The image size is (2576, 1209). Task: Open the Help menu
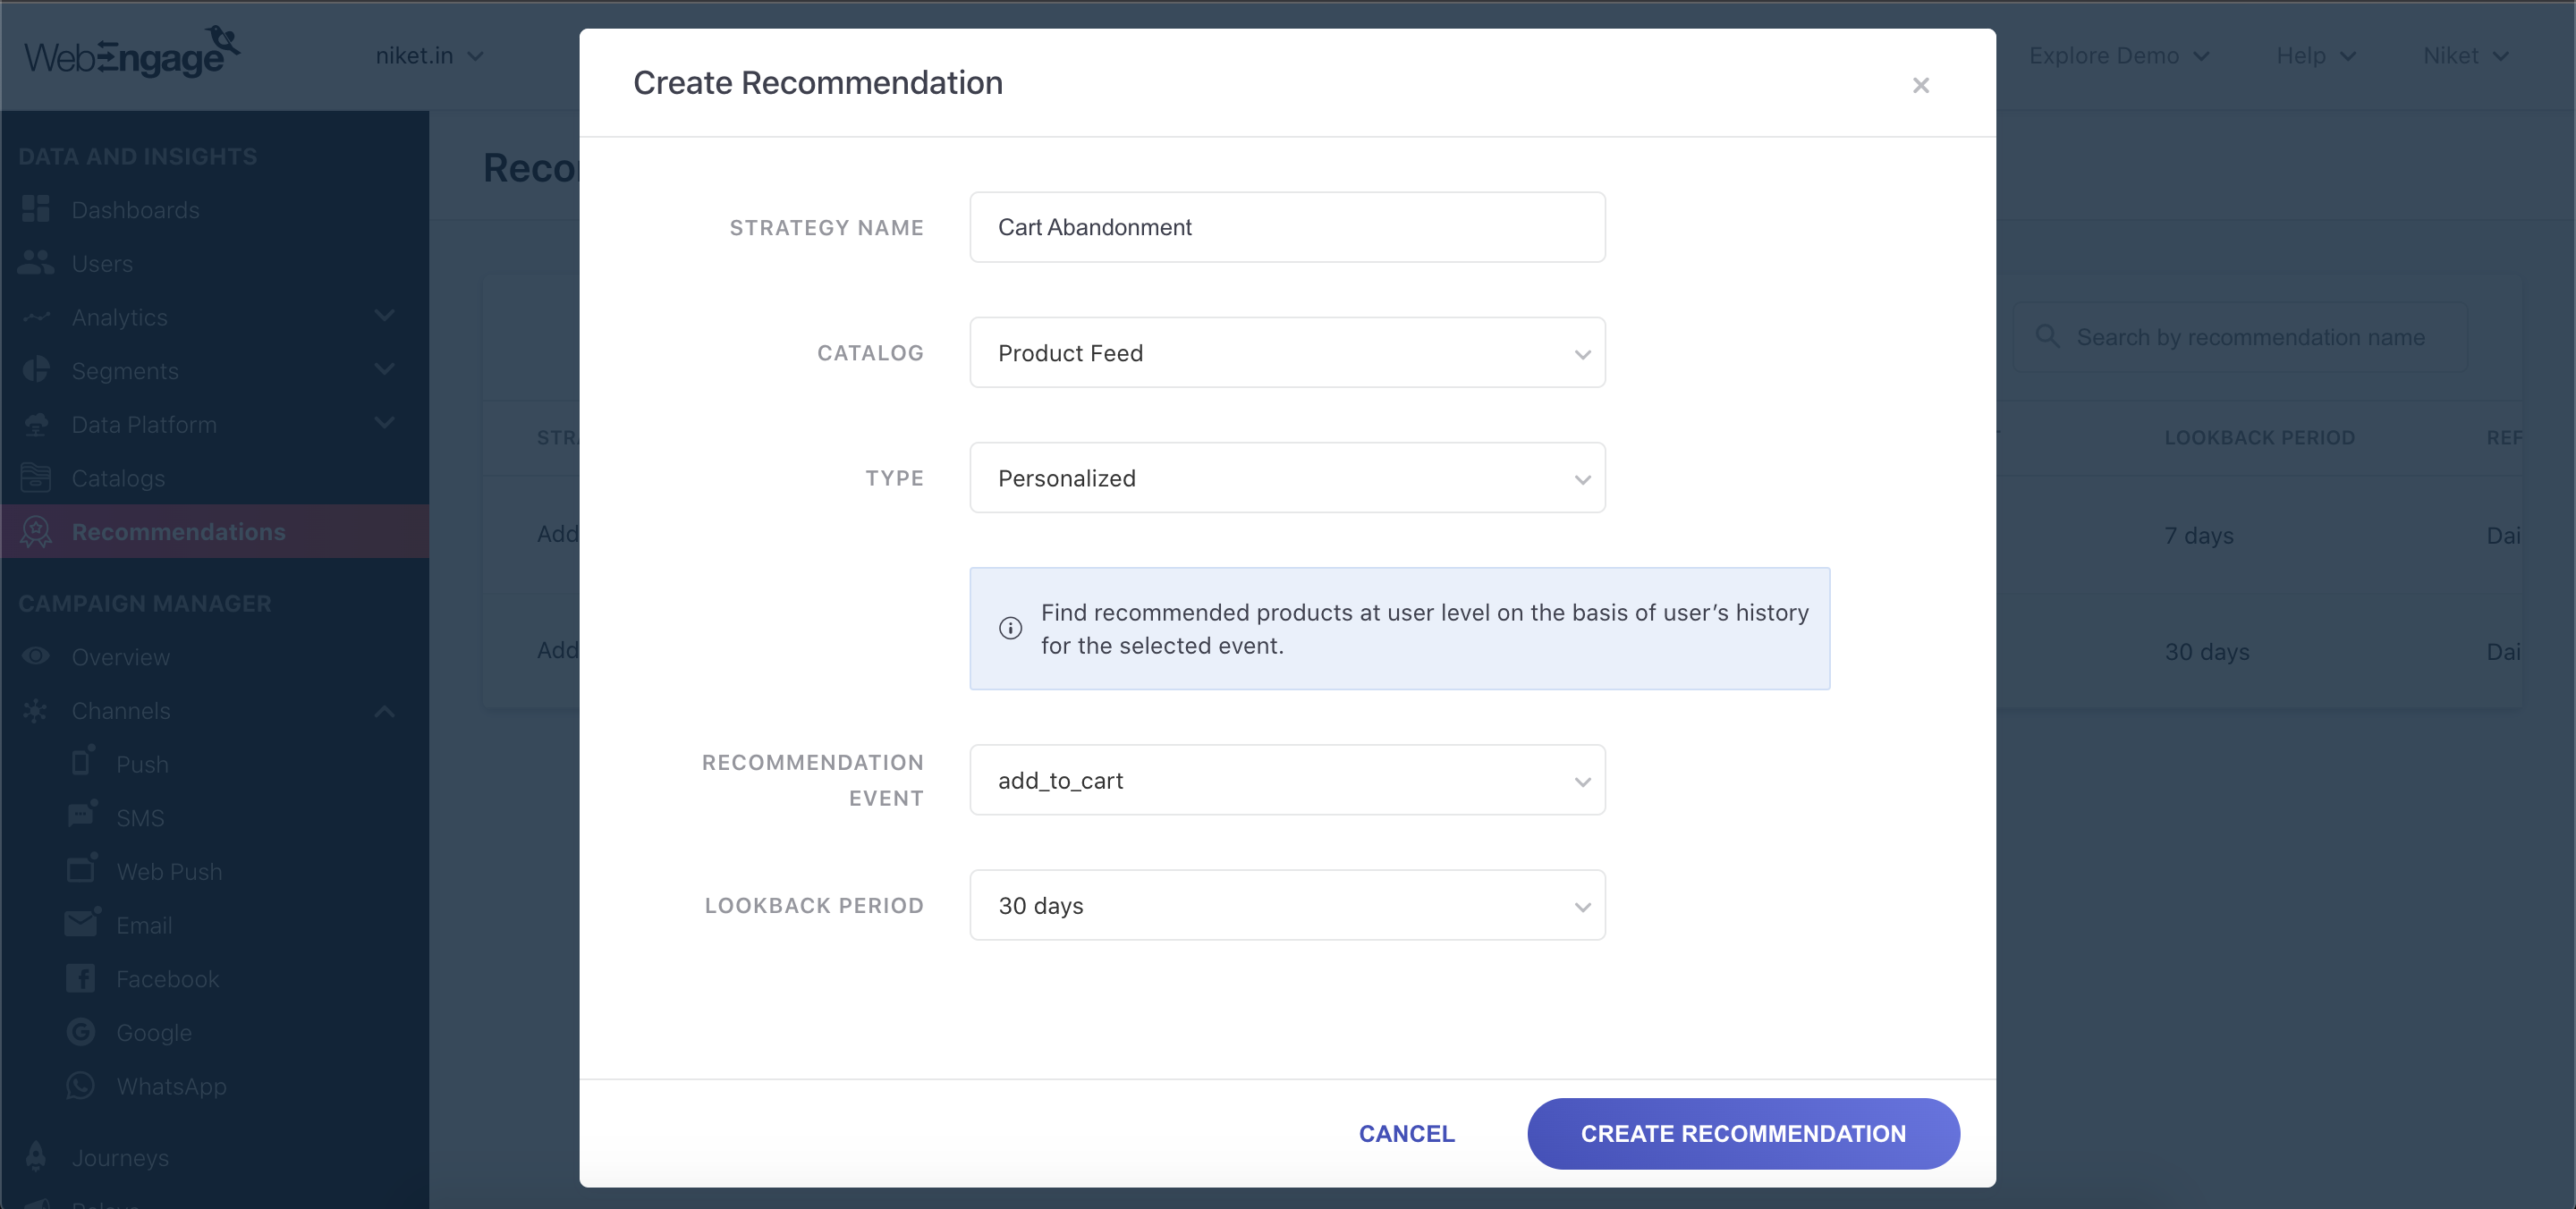click(x=2316, y=56)
